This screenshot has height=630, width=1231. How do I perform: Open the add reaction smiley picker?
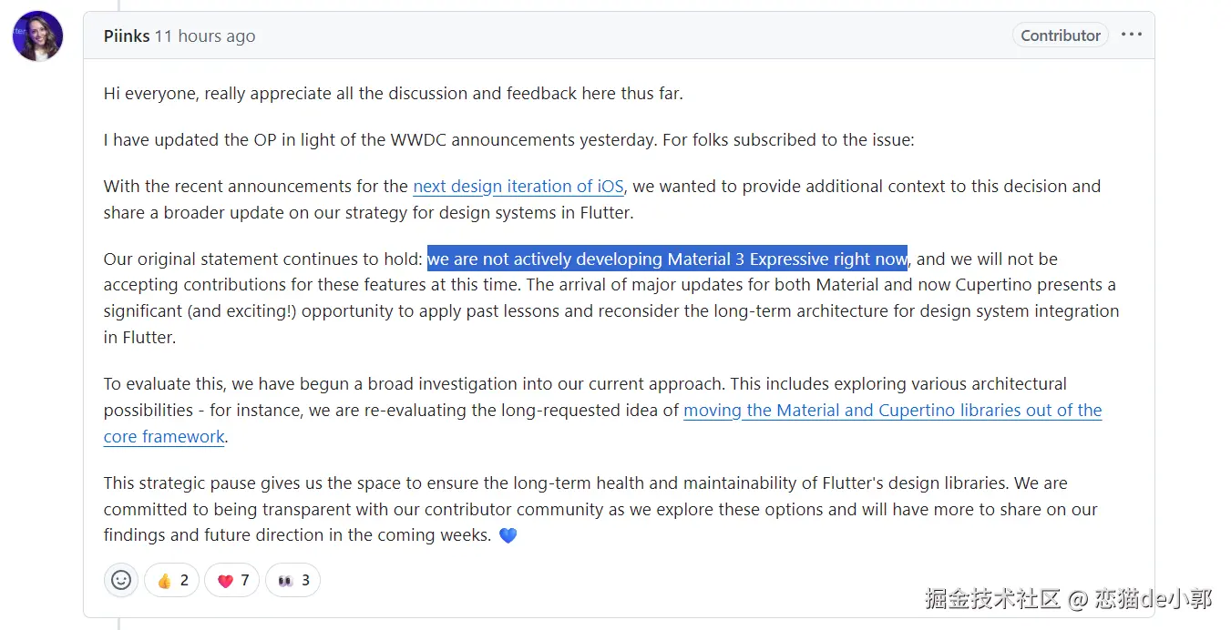click(x=121, y=580)
